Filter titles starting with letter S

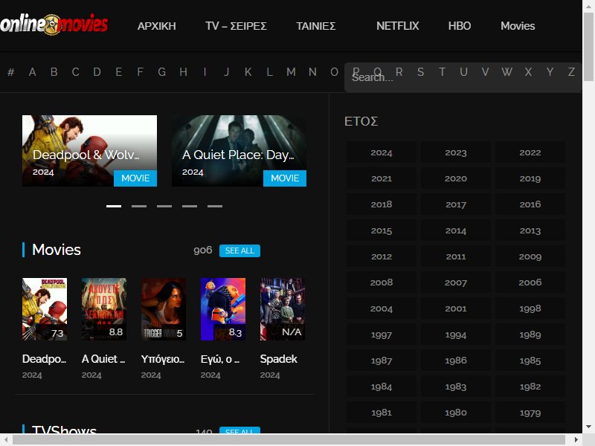point(420,72)
